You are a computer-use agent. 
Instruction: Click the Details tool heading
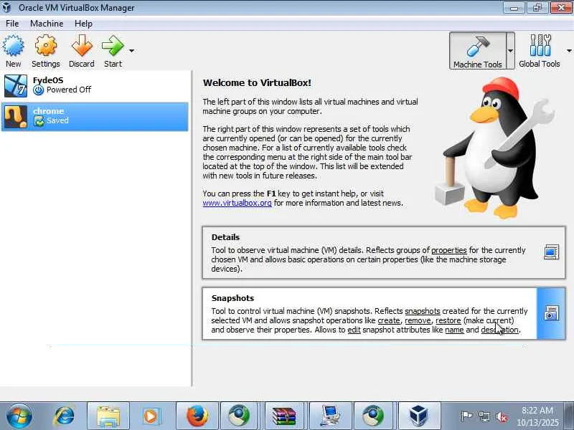tap(225, 237)
